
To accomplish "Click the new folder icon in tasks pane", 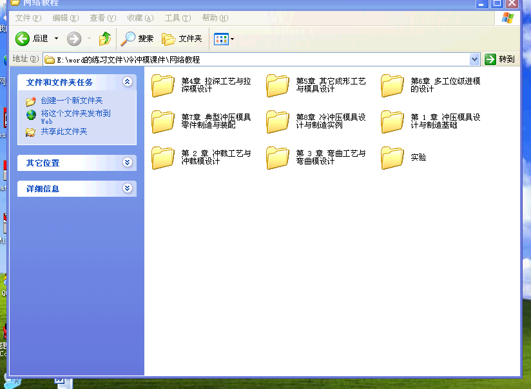I will [x=31, y=101].
